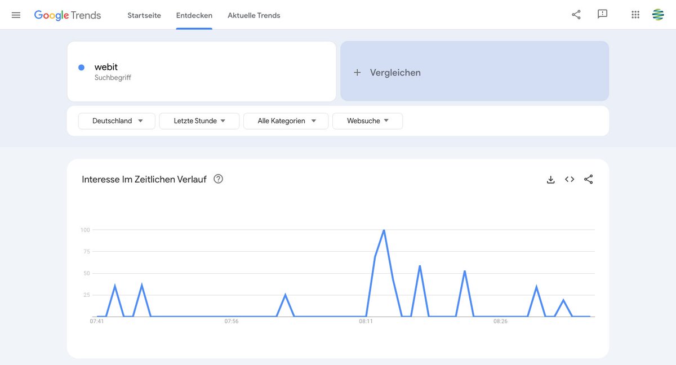Screen dimensions: 676x365
Task: Show help for Interesse im zeitlichen Verlauf
Action: click(219, 179)
